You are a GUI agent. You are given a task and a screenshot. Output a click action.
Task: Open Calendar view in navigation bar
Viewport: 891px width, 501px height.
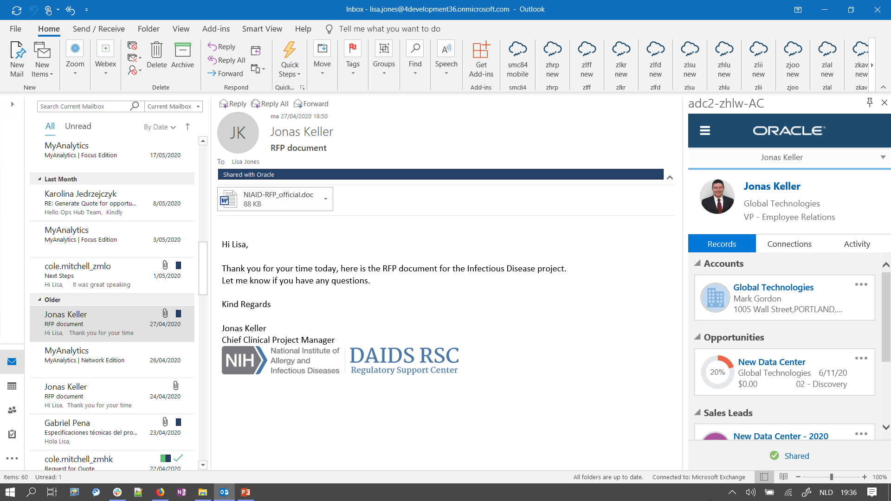[12, 386]
